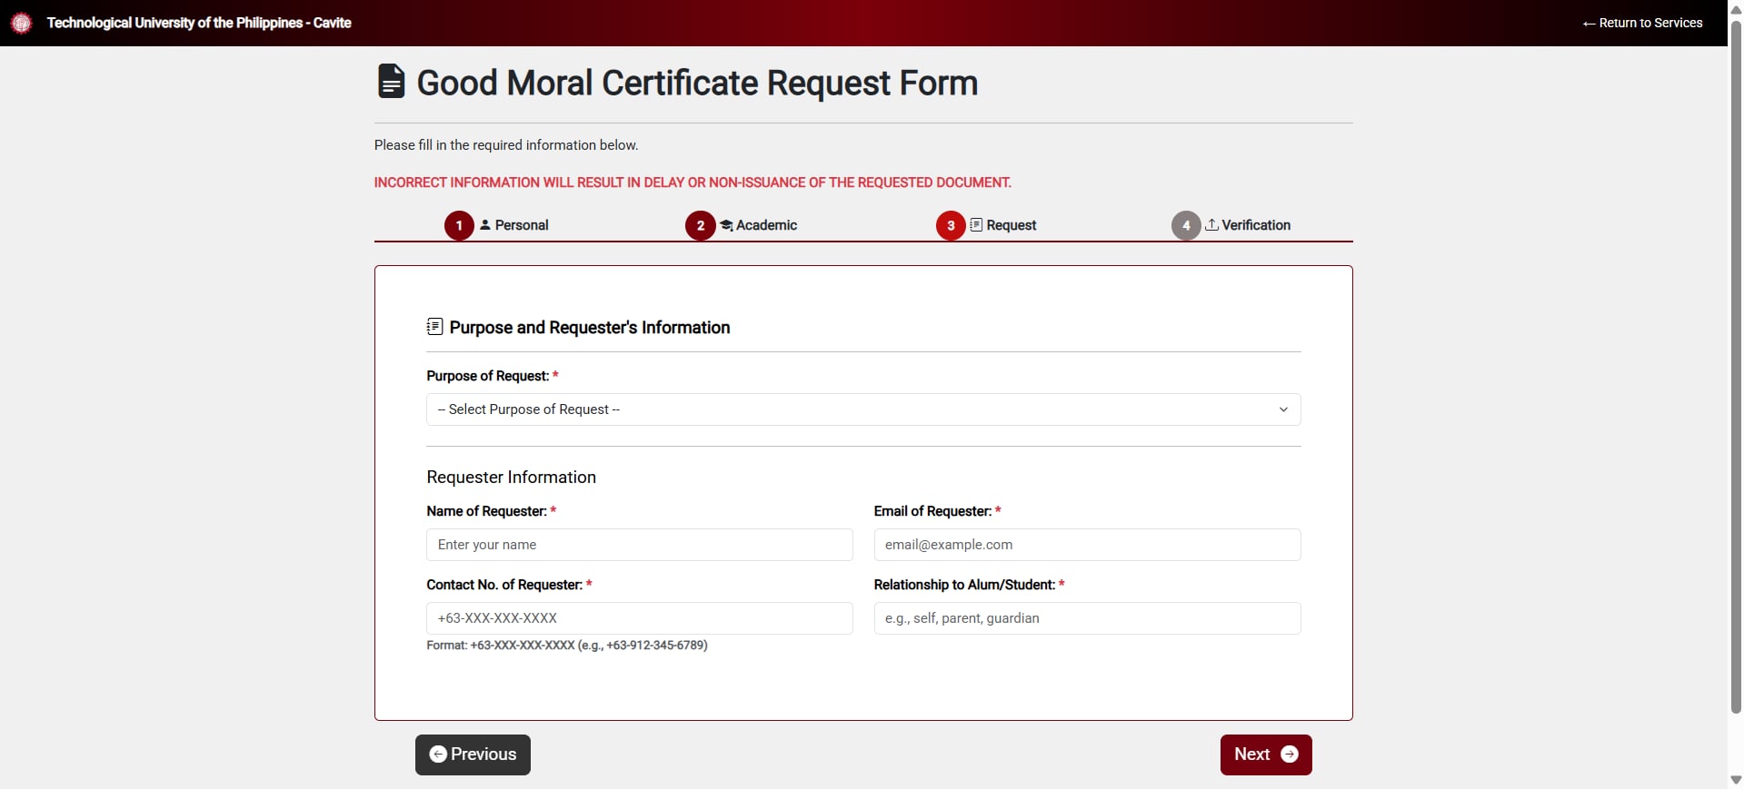
Task: Click the back arrow icon on Previous
Action: pyautogui.click(x=438, y=754)
